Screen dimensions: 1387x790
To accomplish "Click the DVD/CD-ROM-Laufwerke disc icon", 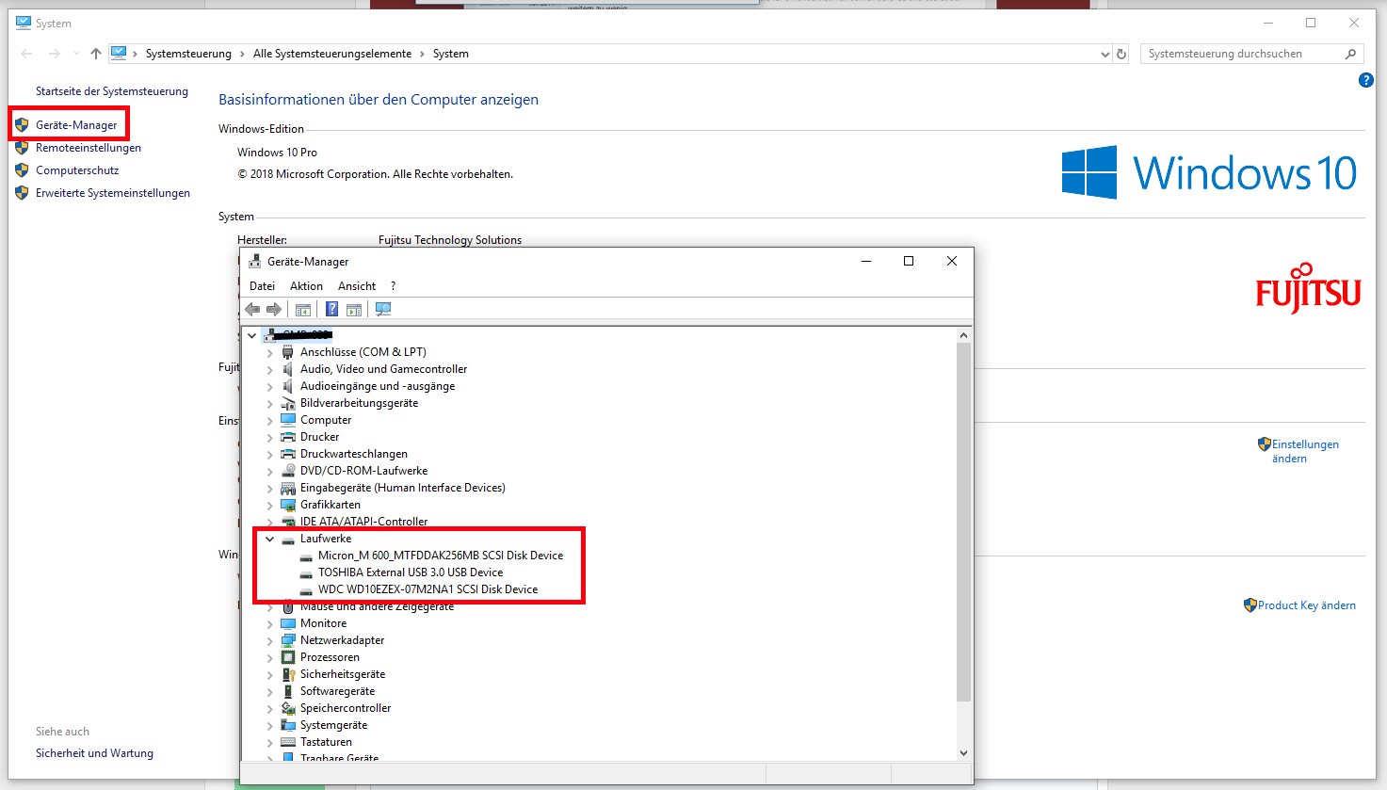I will coord(288,471).
